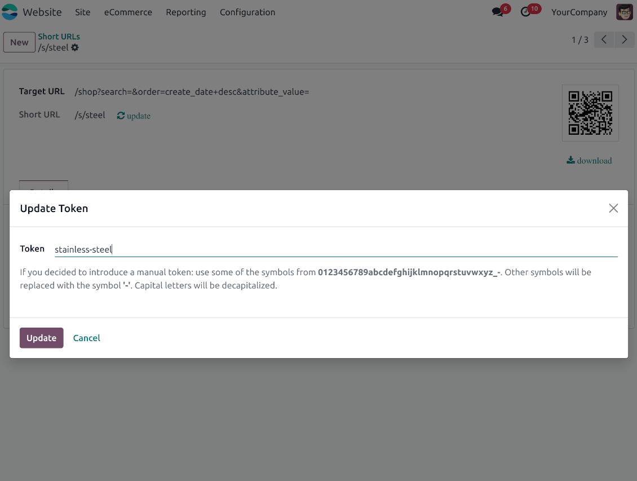Click the gear icon beside /s/steel
Image resolution: width=637 pixels, height=481 pixels.
click(75, 48)
